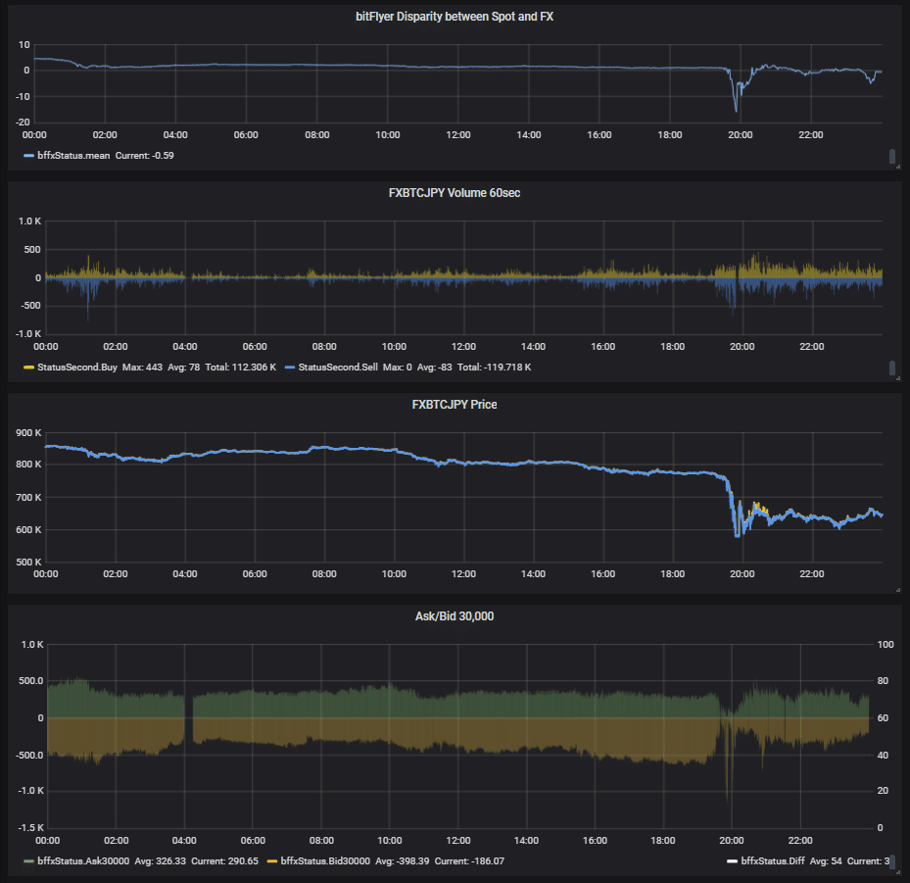Click the 'Max: 0' value for StatusSecond.Sell

[397, 368]
